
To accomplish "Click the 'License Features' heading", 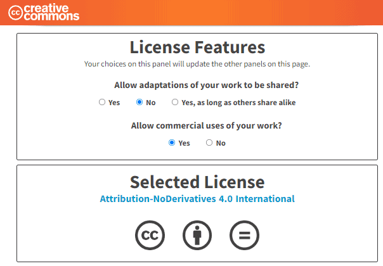I will tap(197, 47).
